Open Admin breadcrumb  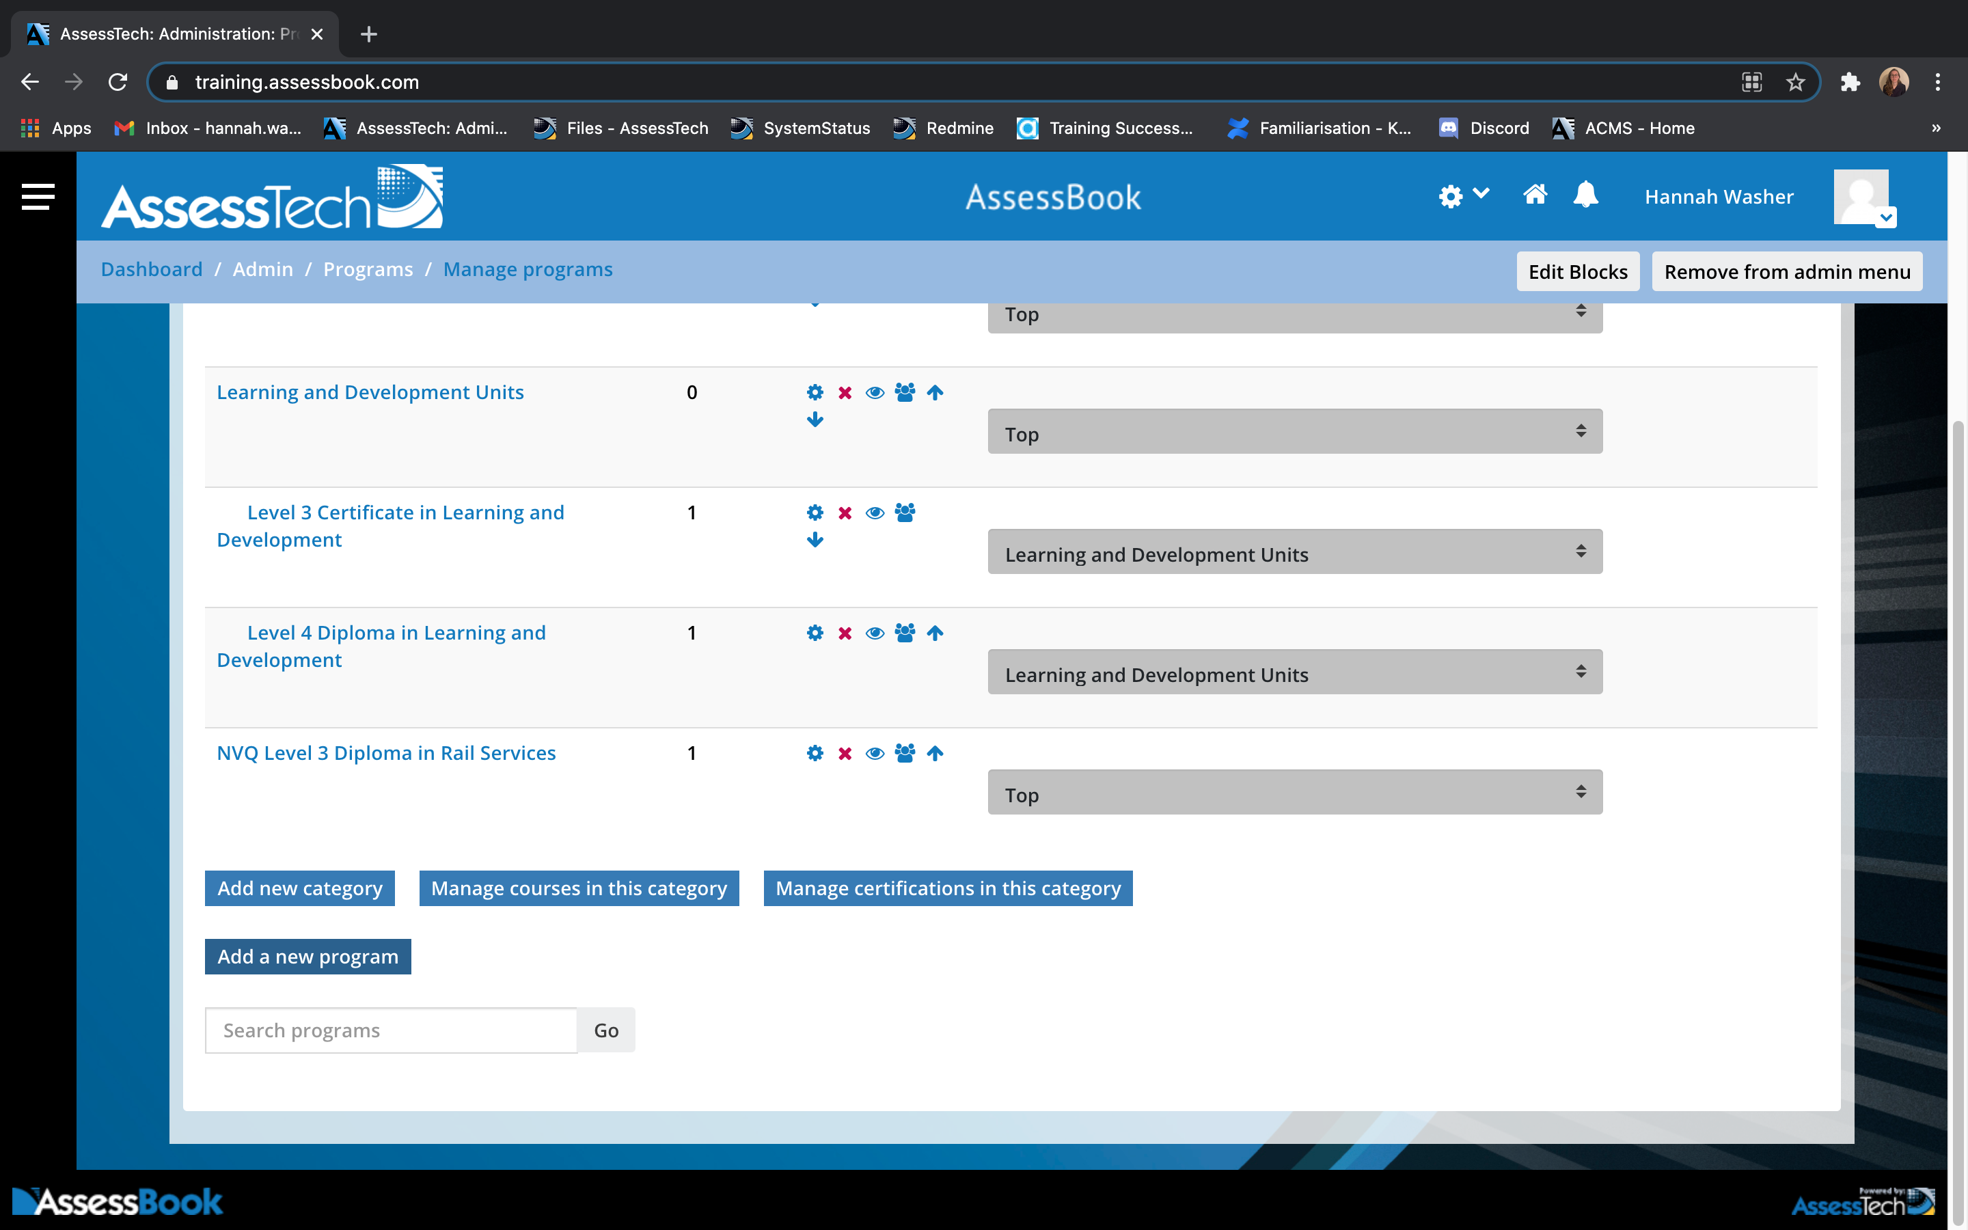[x=262, y=269]
